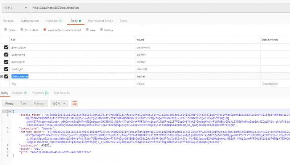Open the Tests tab
This screenshot has width=290, height=165.
(x=123, y=21)
